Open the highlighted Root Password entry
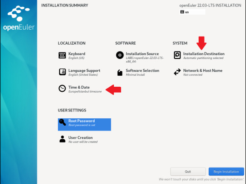The height and width of the screenshot is (184, 246). tap(84, 124)
